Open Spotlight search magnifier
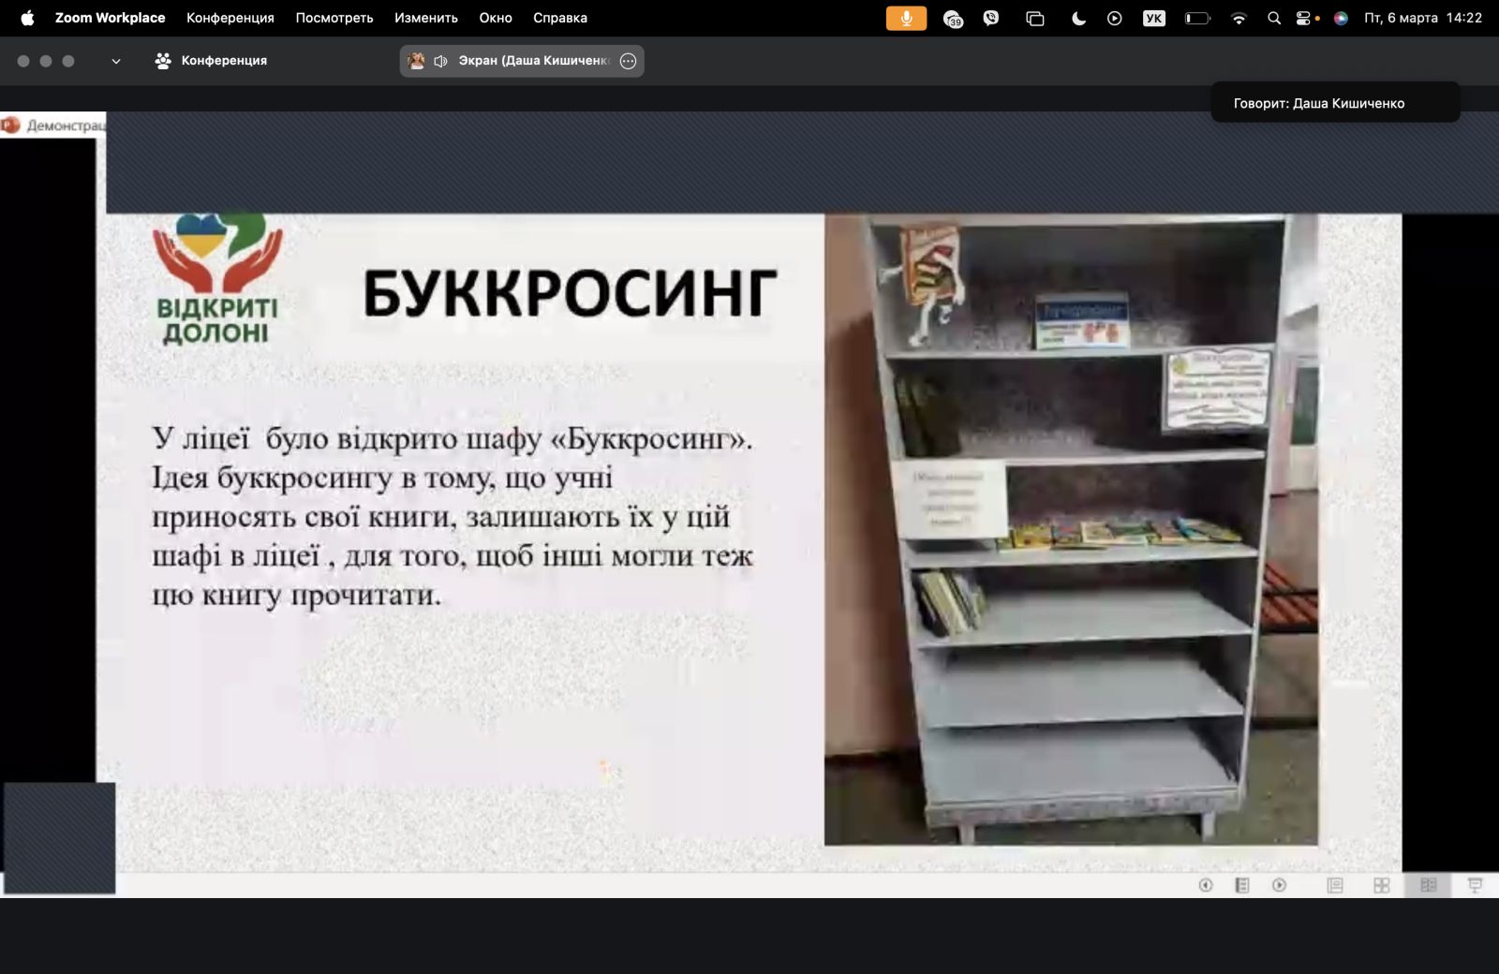This screenshot has height=974, width=1499. tap(1273, 18)
